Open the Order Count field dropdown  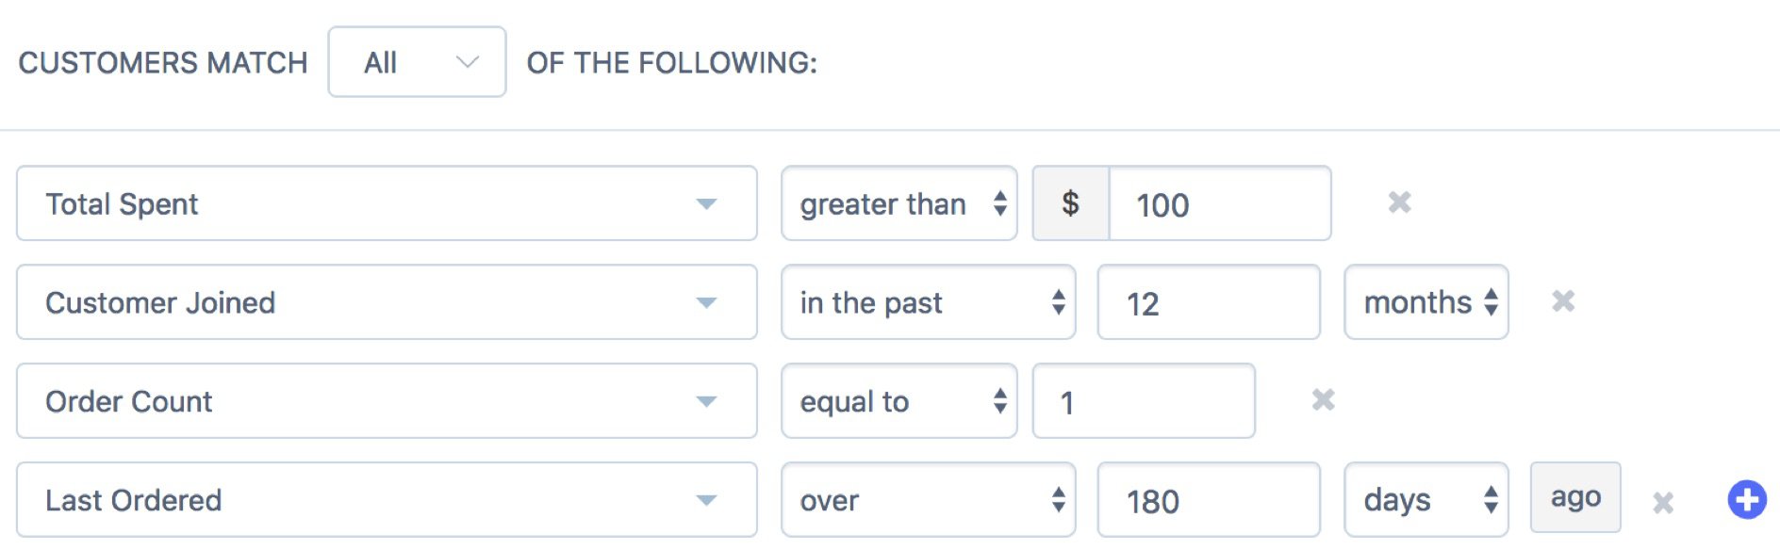tap(387, 401)
